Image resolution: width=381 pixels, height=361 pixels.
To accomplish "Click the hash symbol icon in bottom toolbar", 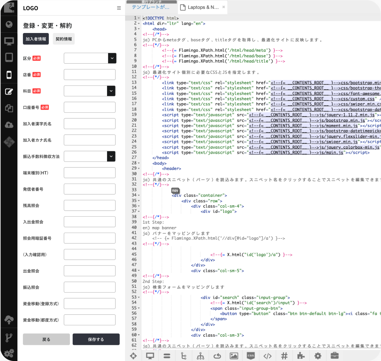I will click(284, 356).
